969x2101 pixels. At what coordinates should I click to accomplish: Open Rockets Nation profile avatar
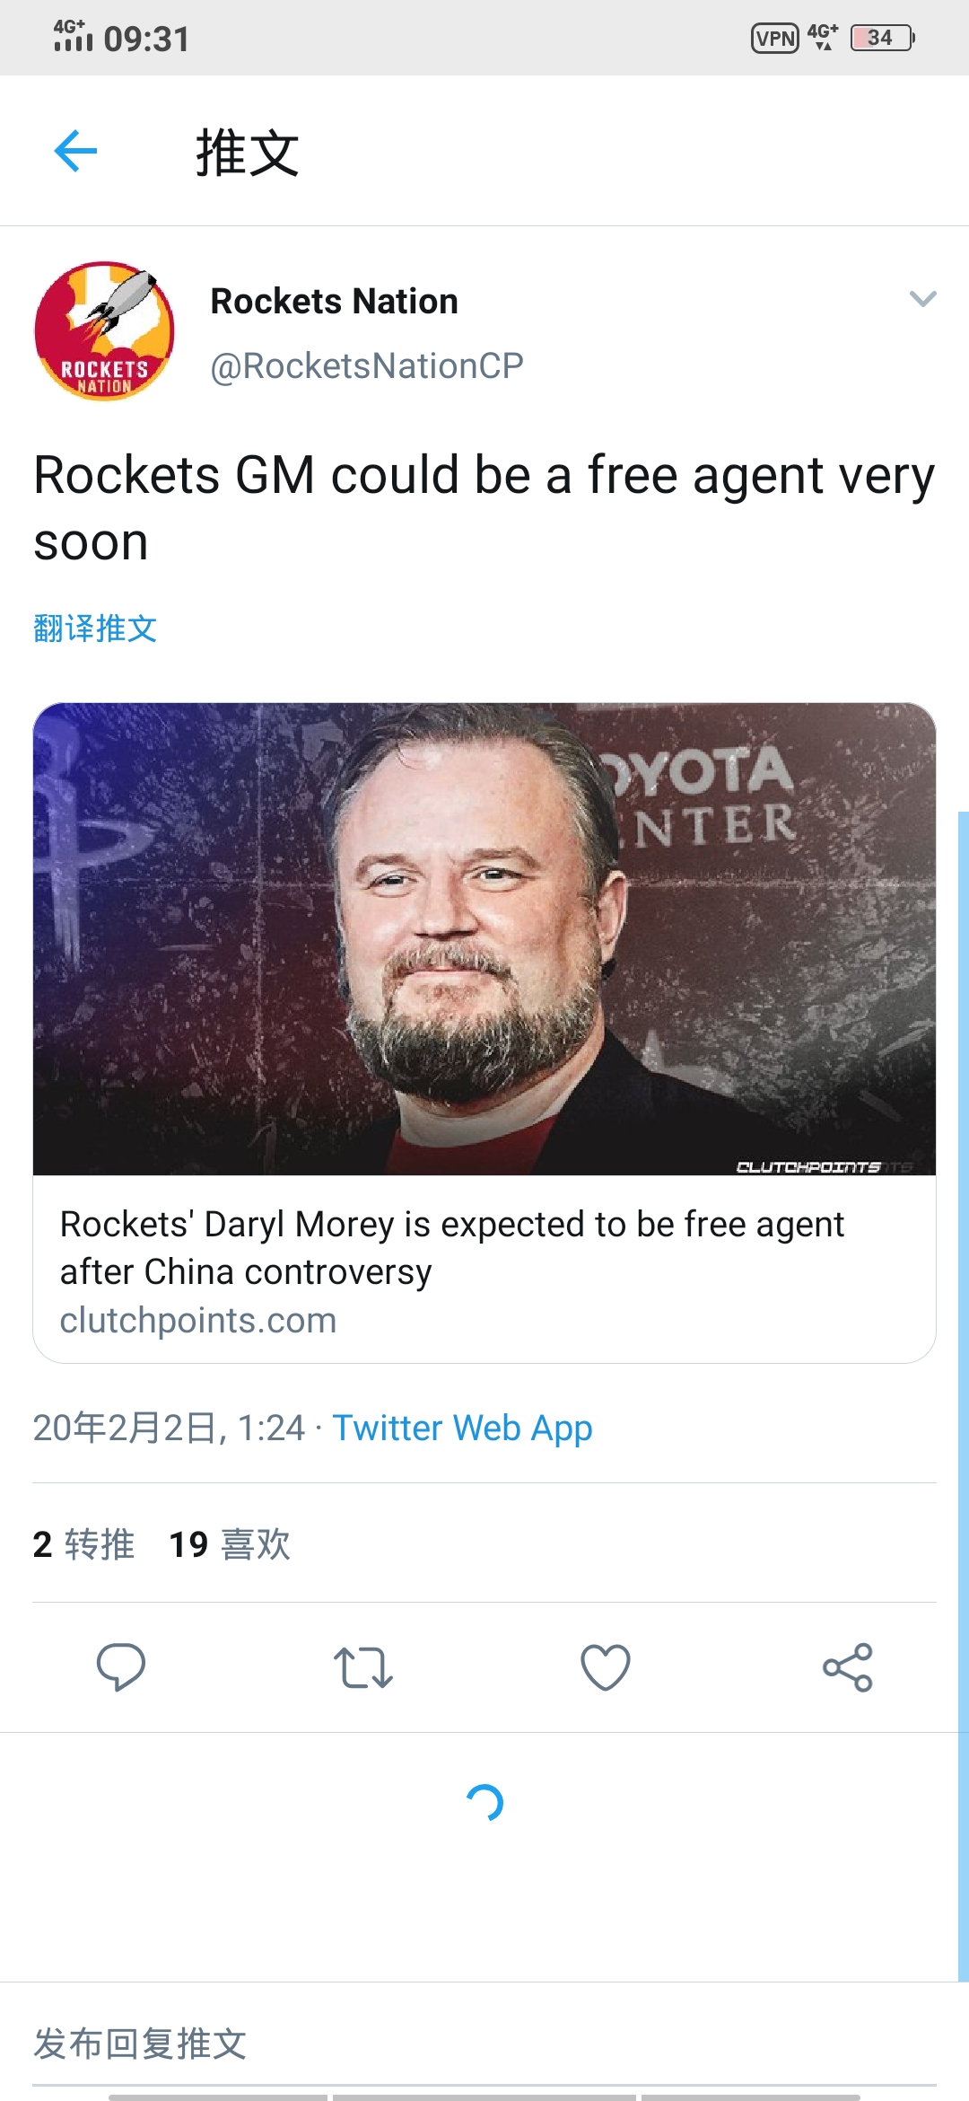(x=104, y=331)
